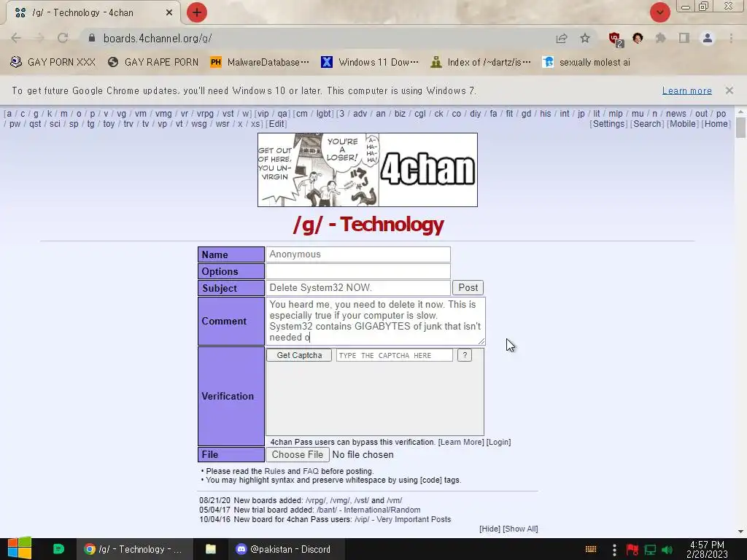Open the Rules link

[x=274, y=472]
